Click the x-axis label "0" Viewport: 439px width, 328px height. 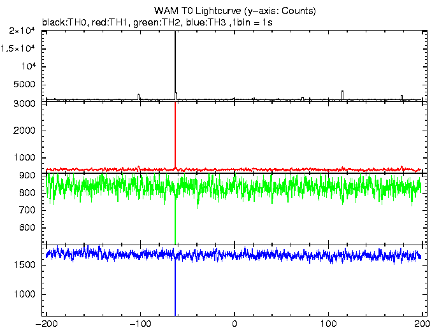pos(234,324)
